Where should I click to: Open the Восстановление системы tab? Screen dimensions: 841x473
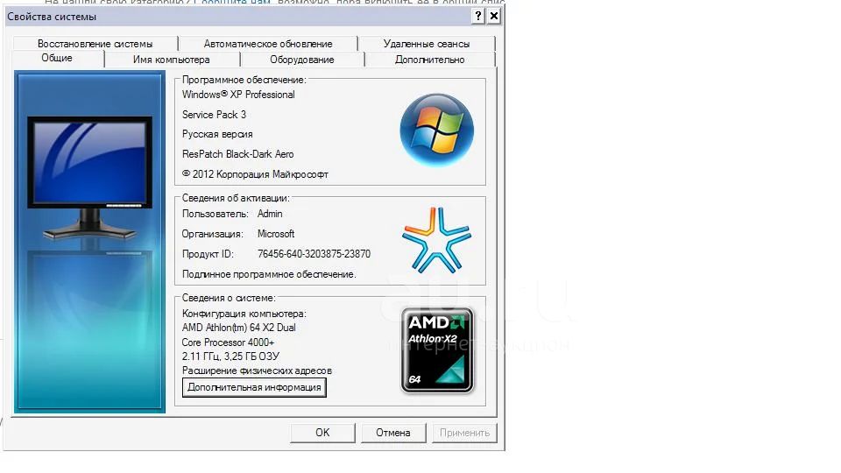click(x=95, y=44)
